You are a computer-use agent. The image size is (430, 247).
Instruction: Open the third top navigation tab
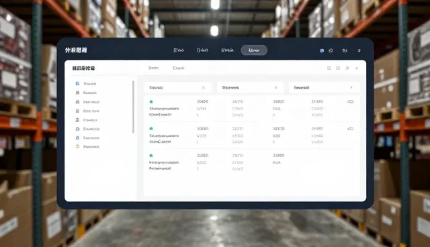tap(227, 50)
